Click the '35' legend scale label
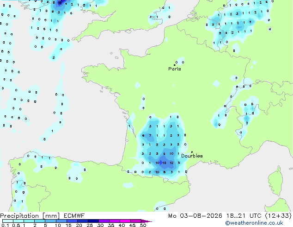The image size is (293, 227). (111, 225)
